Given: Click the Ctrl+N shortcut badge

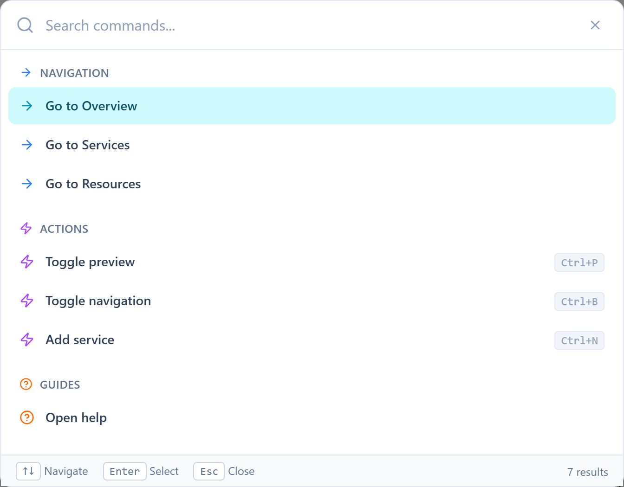Looking at the screenshot, I should 579,340.
